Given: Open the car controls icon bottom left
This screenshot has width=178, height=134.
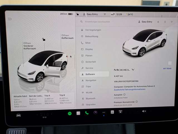Looking at the screenshot, I should 18,115.
